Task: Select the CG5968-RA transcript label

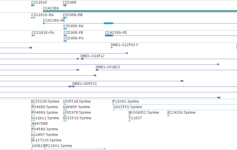Action: click(x=73, y=26)
